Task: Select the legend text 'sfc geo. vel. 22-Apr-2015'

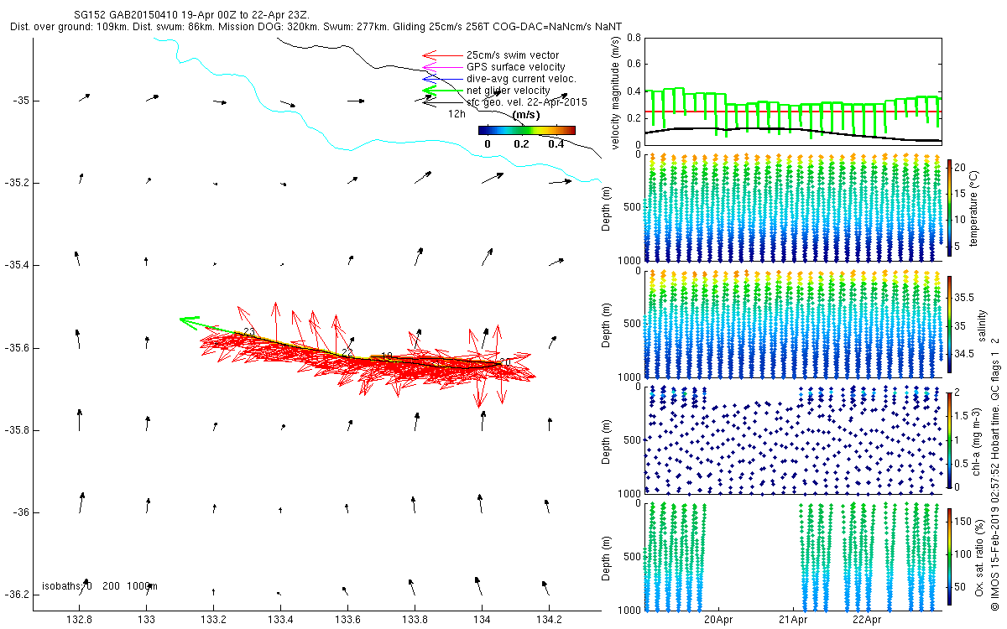Action: tap(527, 102)
